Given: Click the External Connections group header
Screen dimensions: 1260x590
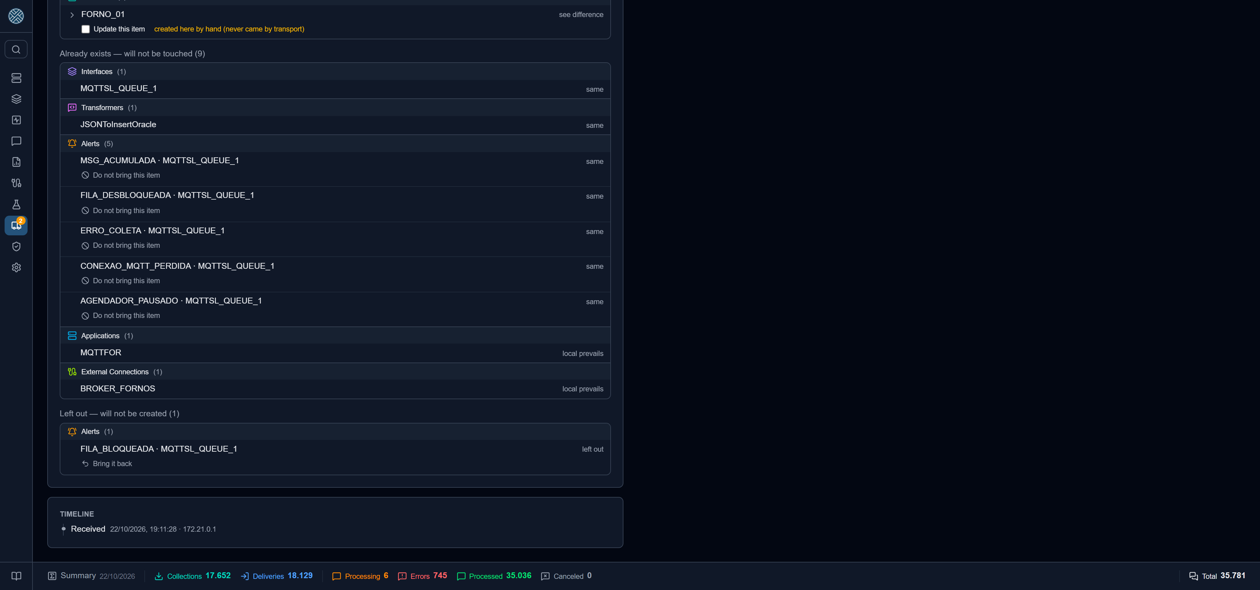Looking at the screenshot, I should [x=335, y=372].
